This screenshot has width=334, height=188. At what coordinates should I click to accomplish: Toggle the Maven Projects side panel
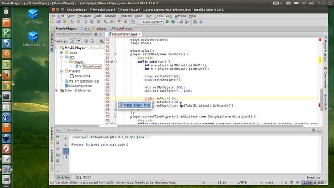(325, 48)
